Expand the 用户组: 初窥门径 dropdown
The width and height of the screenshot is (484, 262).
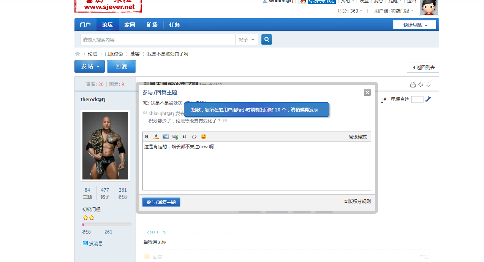(x=394, y=11)
